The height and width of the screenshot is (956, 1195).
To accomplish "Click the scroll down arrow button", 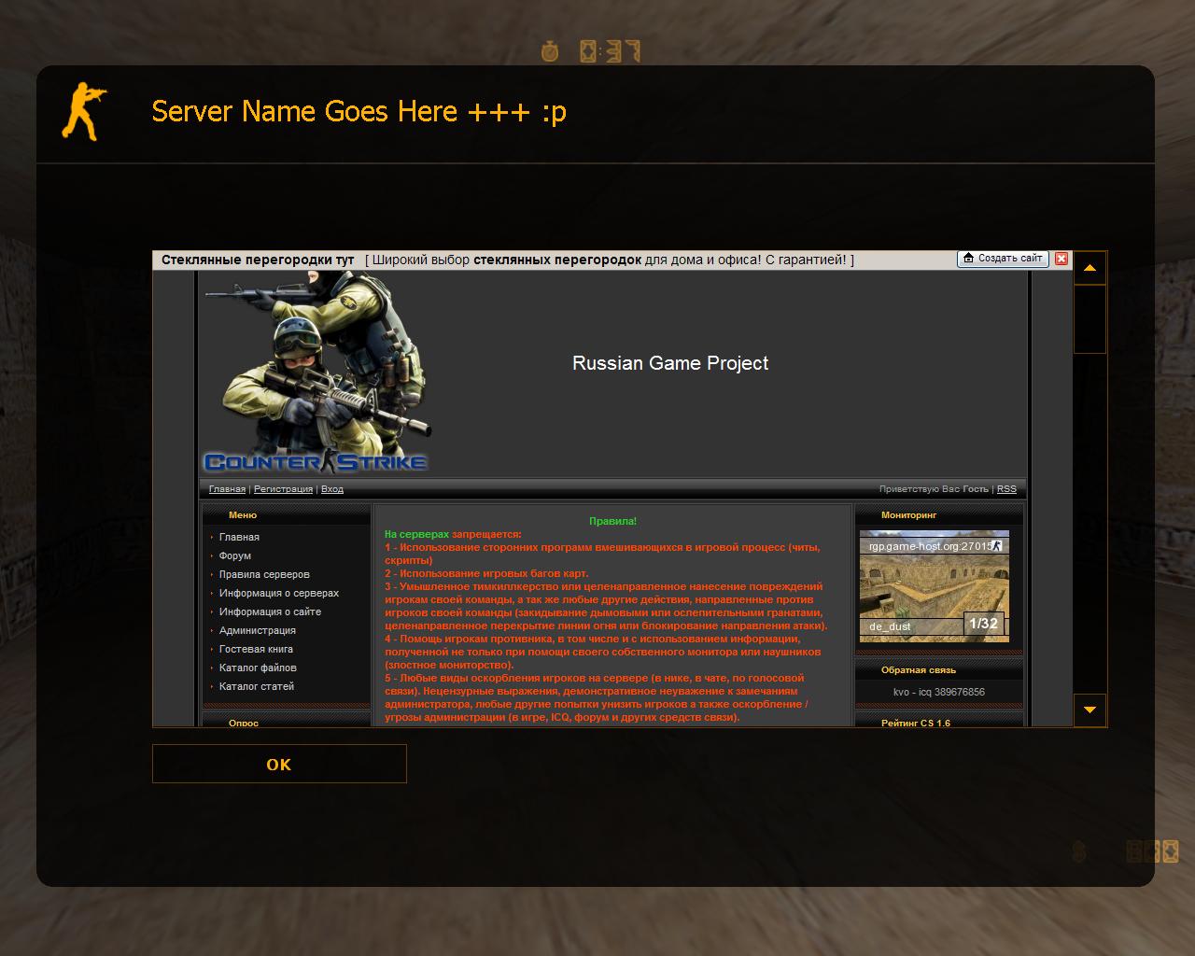I will [x=1090, y=710].
